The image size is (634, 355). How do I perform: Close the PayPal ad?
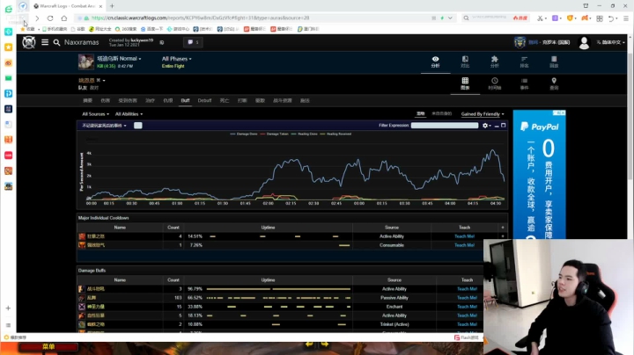(x=563, y=113)
